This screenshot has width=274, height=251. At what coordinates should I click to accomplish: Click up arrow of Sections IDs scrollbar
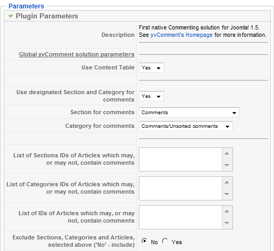coord(227,154)
